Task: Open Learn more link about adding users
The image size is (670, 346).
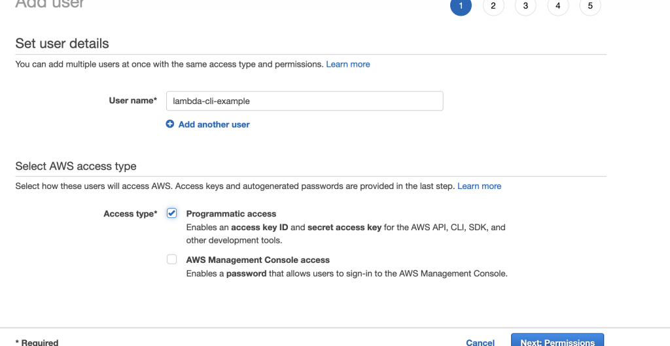Action: tap(348, 64)
